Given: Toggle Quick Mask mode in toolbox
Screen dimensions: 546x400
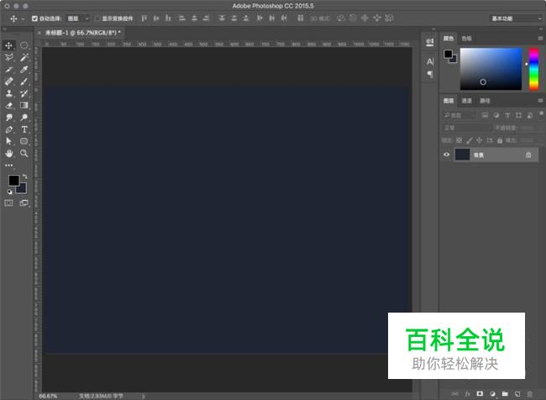Looking at the screenshot, I should tap(8, 203).
